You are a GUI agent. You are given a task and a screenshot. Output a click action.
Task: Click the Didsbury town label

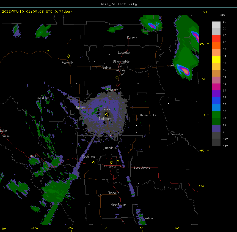(x=105, y=119)
